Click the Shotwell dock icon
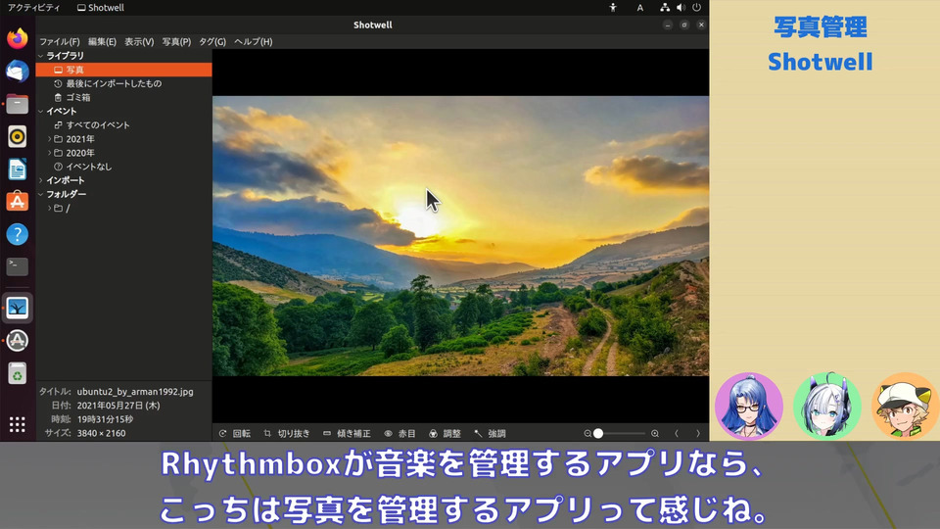Image resolution: width=940 pixels, height=529 pixels. [x=18, y=308]
